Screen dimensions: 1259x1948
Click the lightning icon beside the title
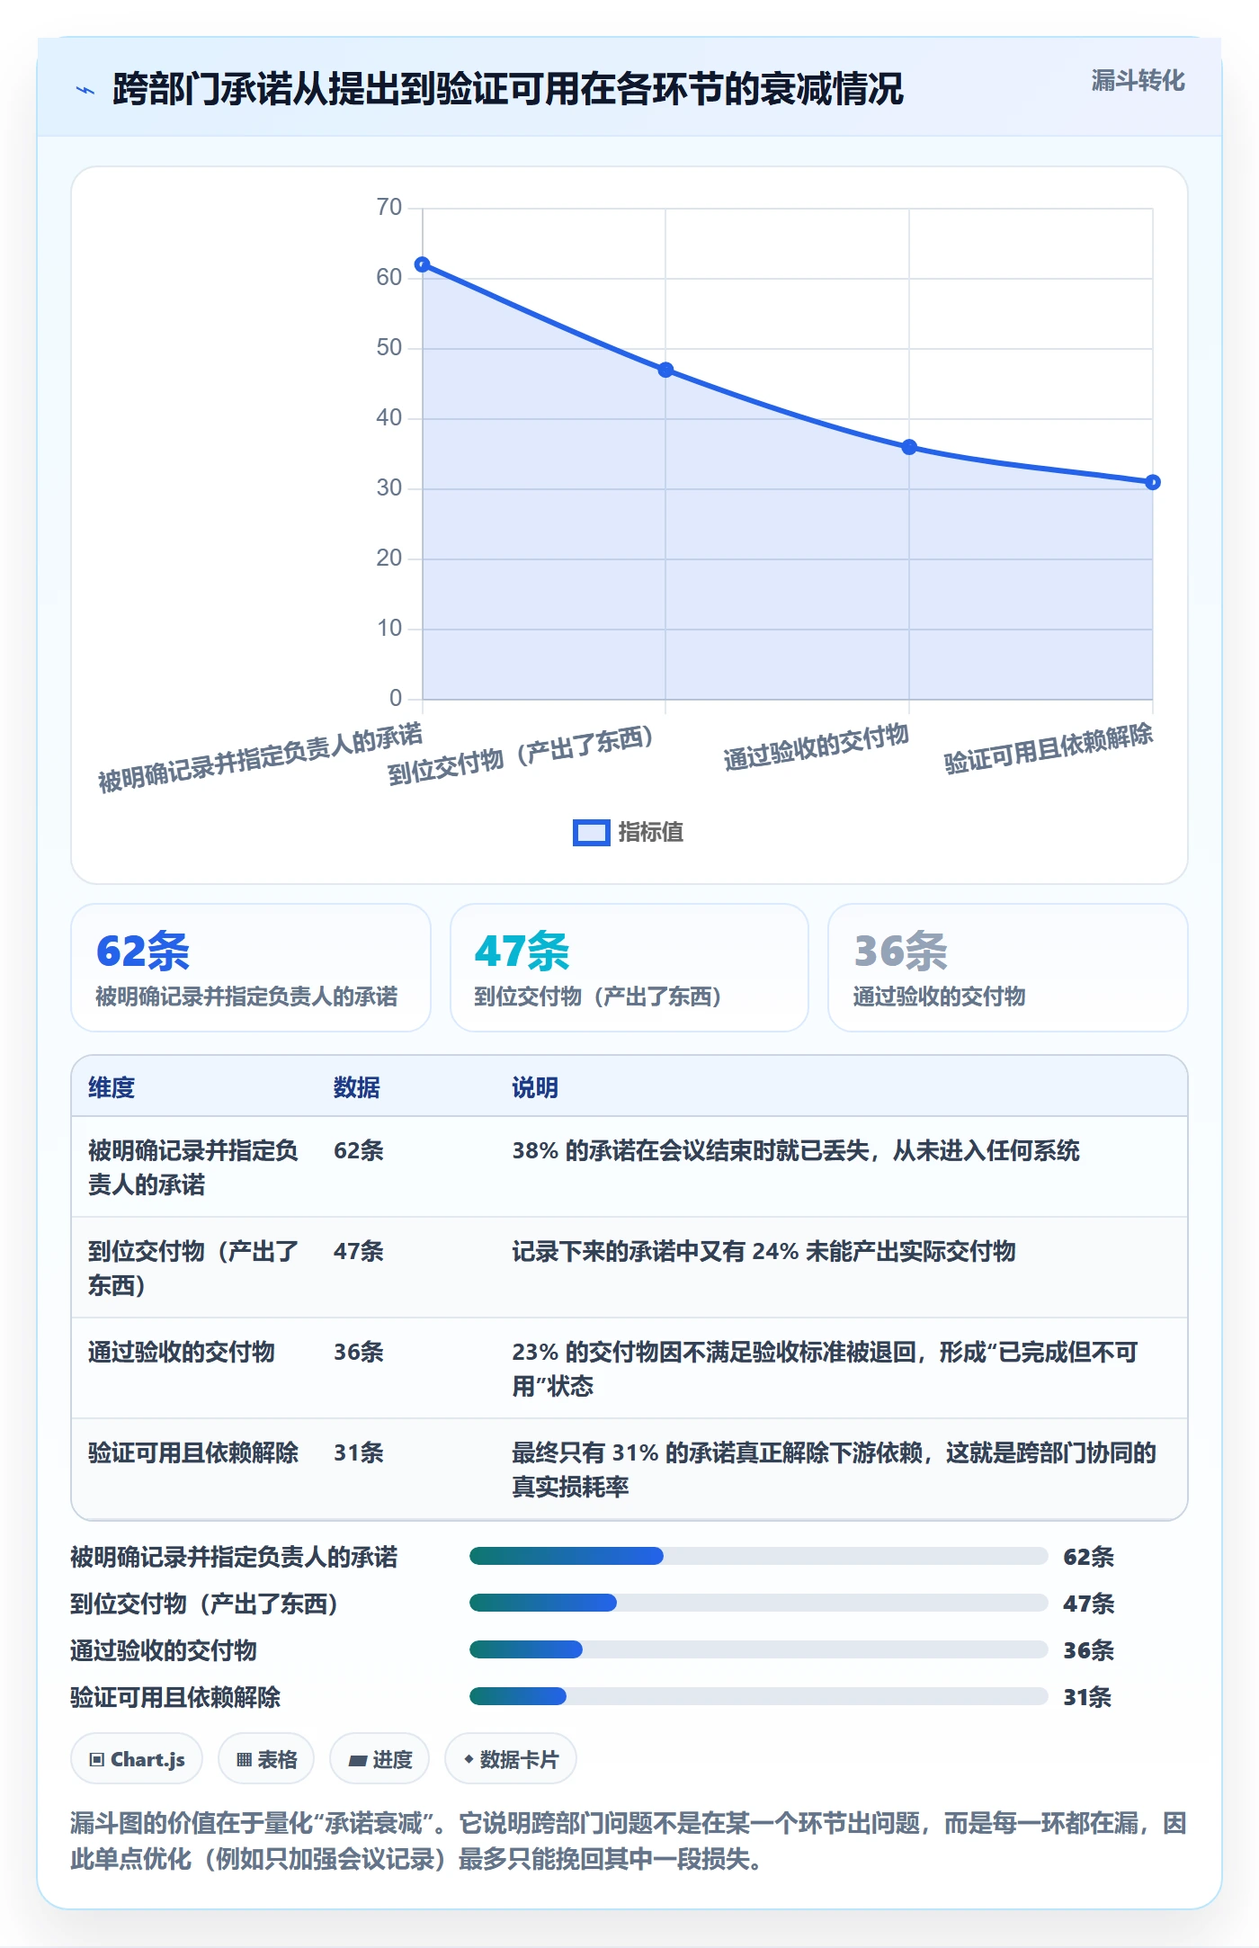[x=85, y=90]
